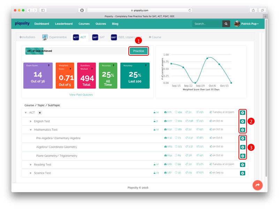Open the Leaderboard menu item
The image size is (279, 209).
64,24
